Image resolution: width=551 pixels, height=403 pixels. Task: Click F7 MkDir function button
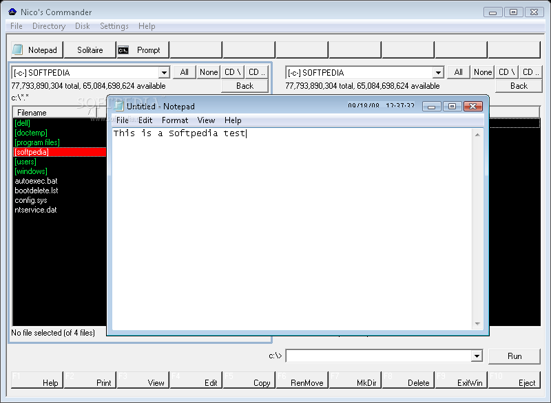355,380
